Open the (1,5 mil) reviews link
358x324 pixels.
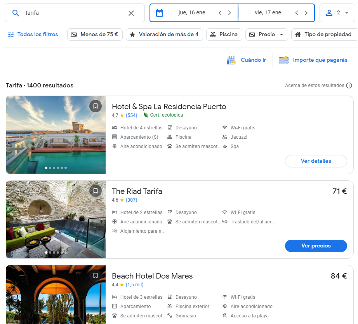pyautogui.click(x=135, y=285)
